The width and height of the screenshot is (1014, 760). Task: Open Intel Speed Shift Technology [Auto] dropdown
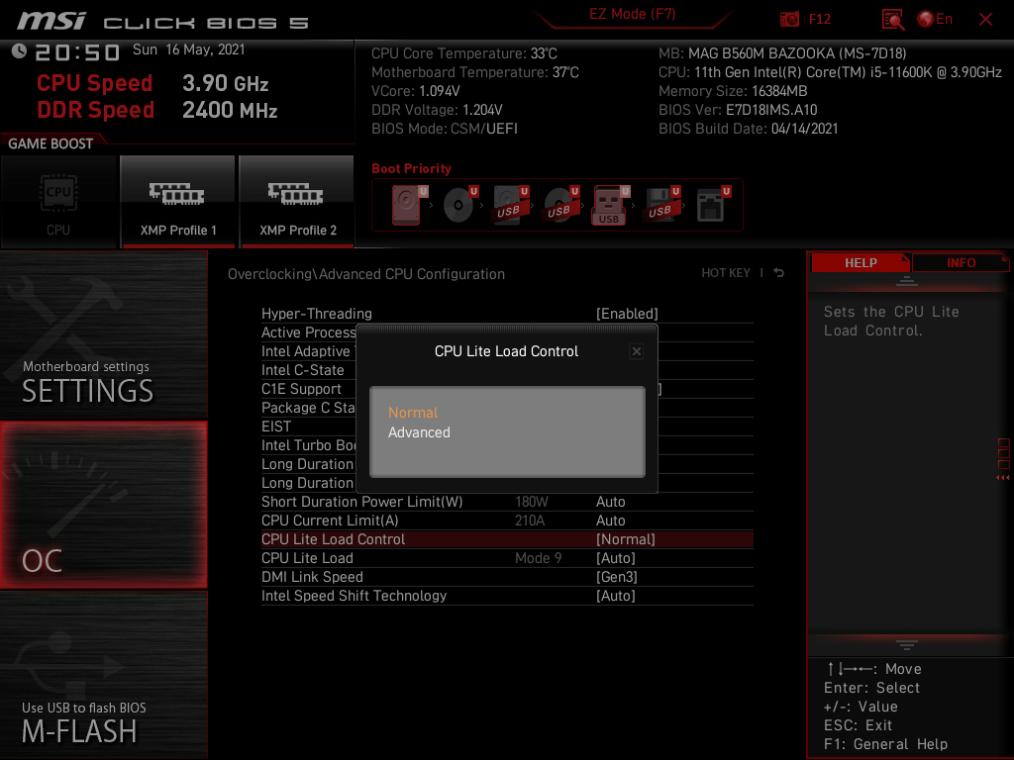(615, 595)
